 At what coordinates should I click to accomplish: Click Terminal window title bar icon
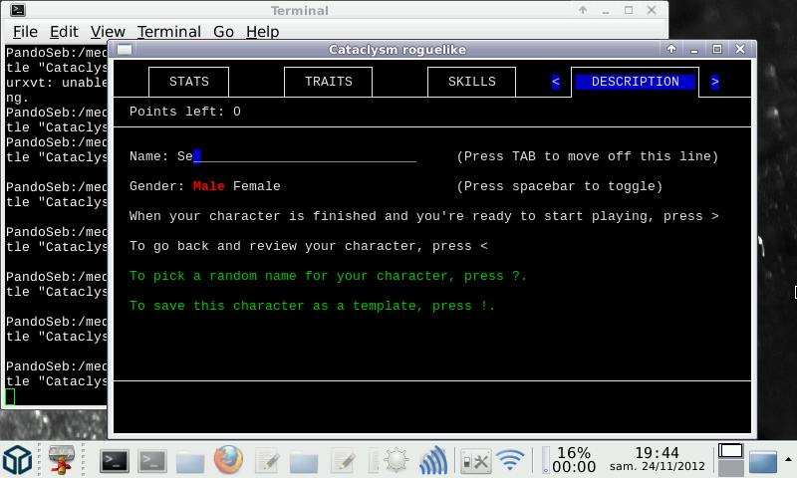[x=18, y=10]
